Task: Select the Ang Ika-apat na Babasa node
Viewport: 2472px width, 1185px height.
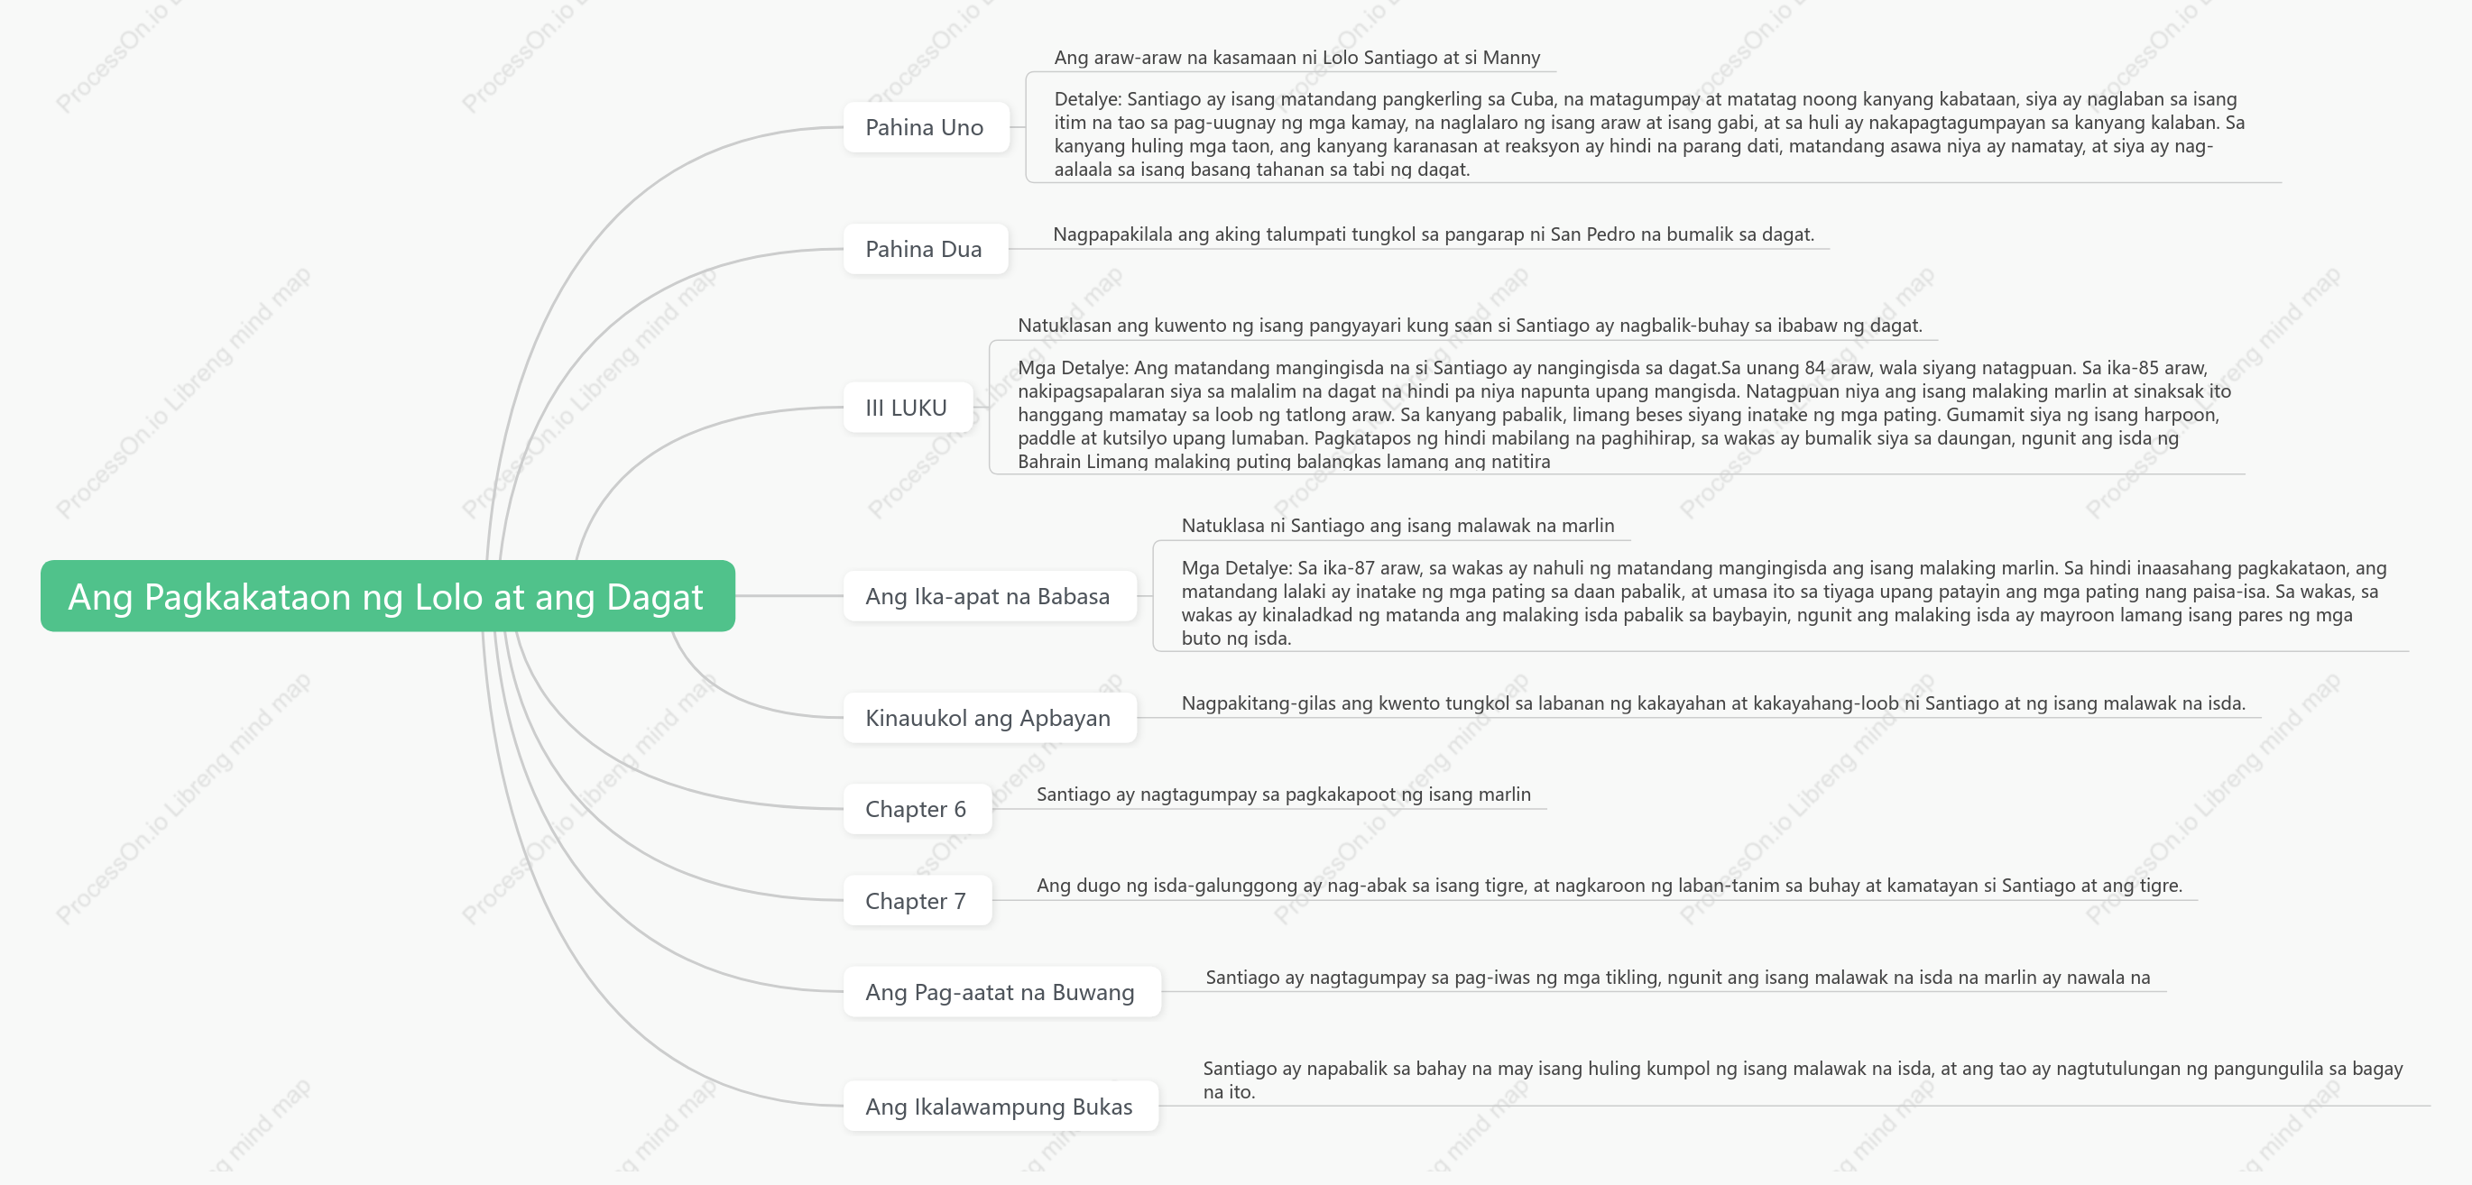Action: click(x=989, y=596)
